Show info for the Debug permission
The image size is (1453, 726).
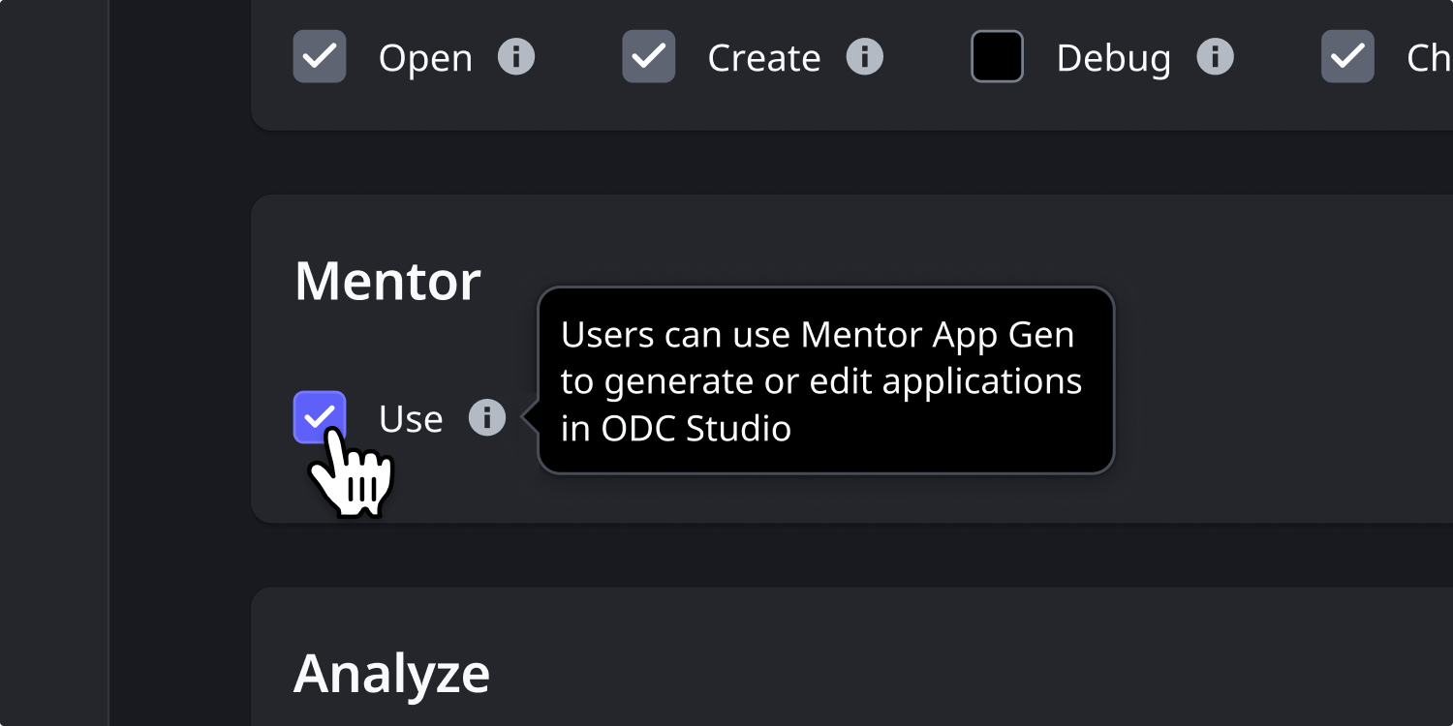pyautogui.click(x=1215, y=57)
